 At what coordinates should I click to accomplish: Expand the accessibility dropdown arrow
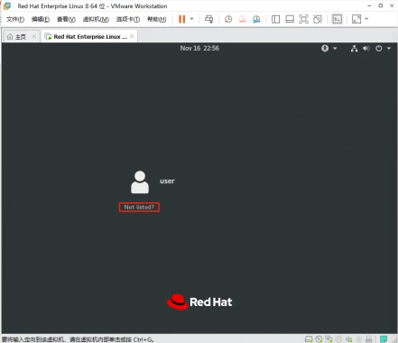(x=335, y=48)
